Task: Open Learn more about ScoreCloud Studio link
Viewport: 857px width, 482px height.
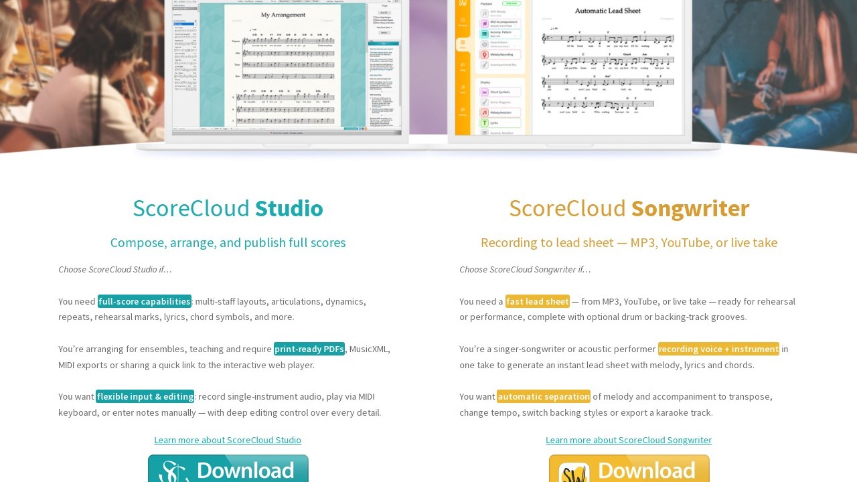Action: 228,440
